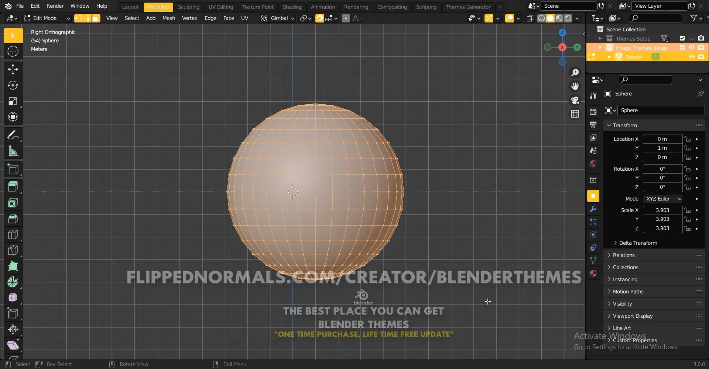The width and height of the screenshot is (709, 369).
Task: Hide the Sphere object in the viewport
Action: point(691,57)
